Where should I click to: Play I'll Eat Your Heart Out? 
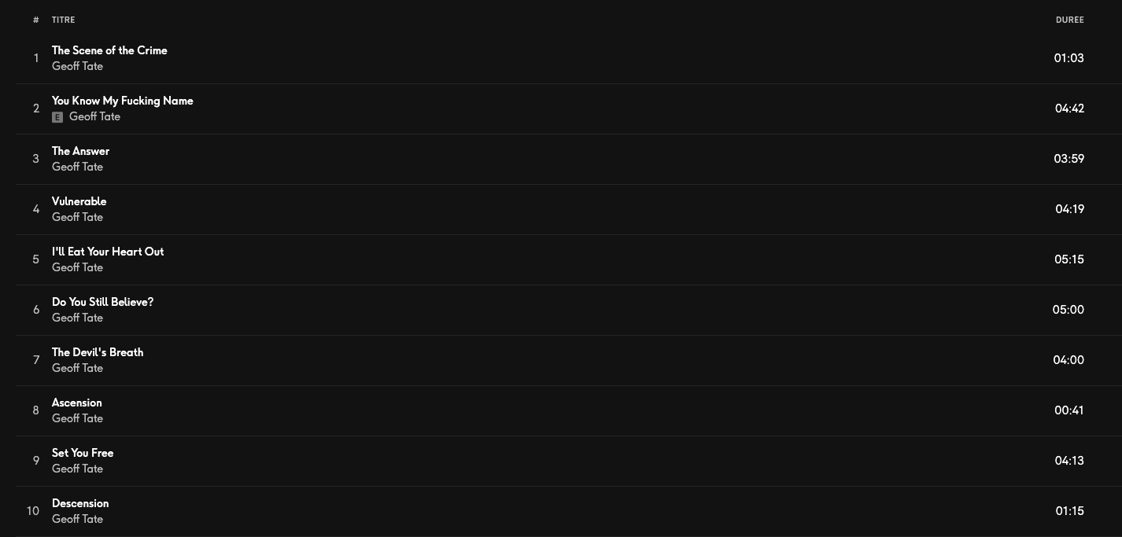[108, 252]
